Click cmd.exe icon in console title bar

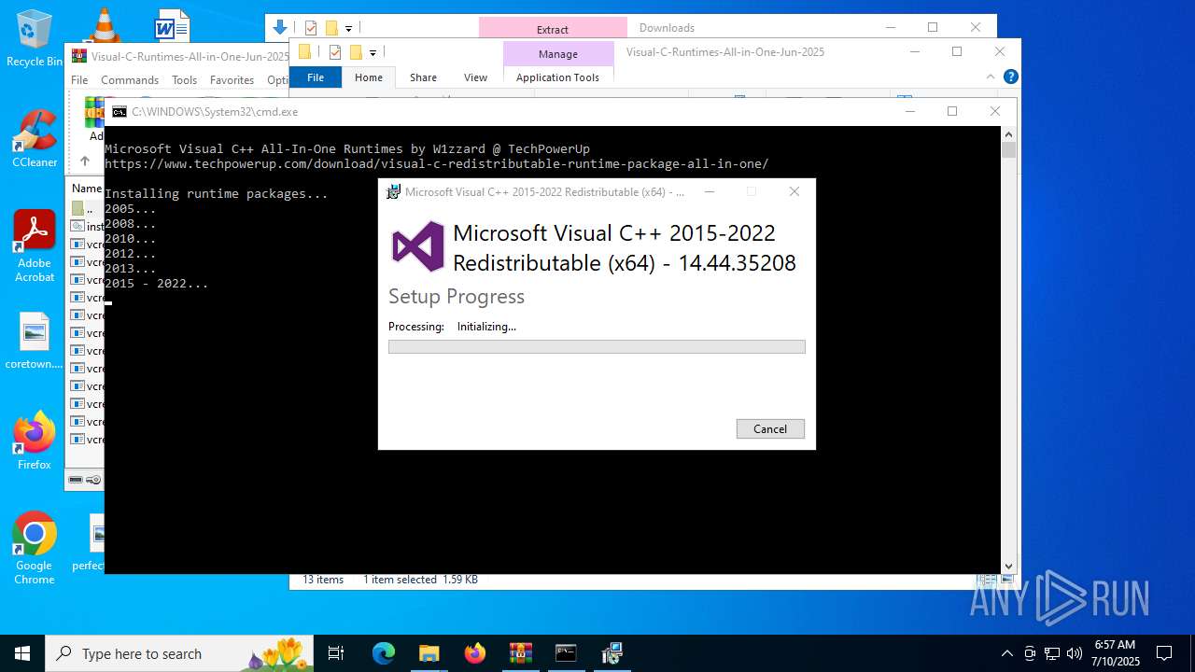click(x=119, y=111)
